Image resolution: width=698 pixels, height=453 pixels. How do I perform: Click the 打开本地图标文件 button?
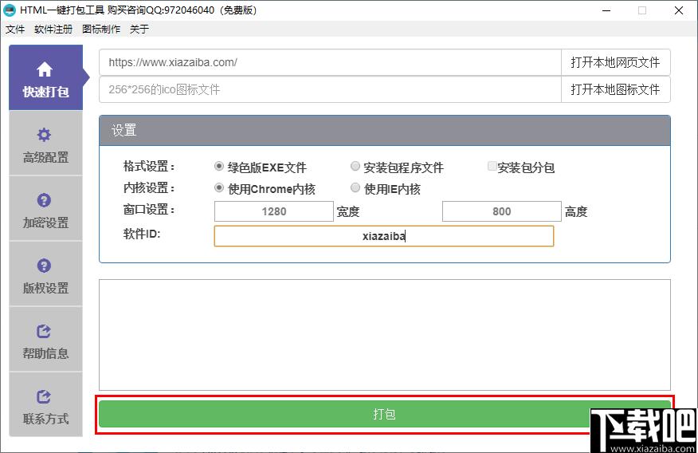(616, 89)
